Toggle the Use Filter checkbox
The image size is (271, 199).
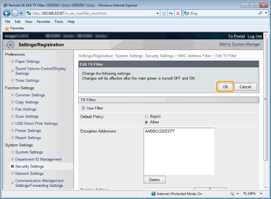(x=83, y=108)
